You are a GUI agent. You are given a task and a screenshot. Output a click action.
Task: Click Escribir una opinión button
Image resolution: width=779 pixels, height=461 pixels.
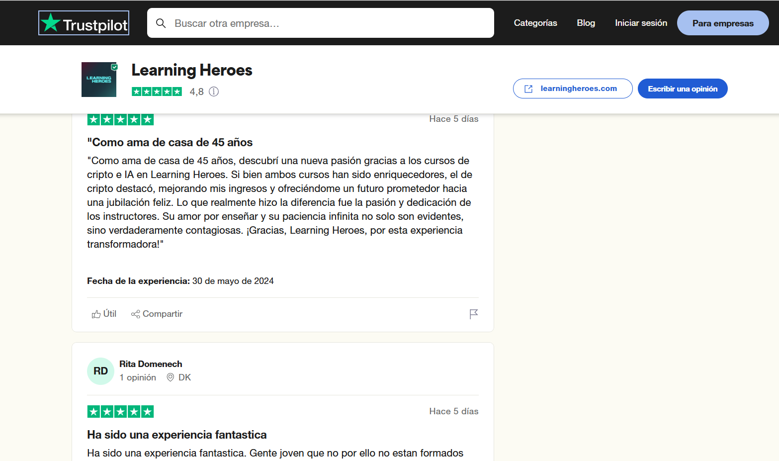pos(683,89)
